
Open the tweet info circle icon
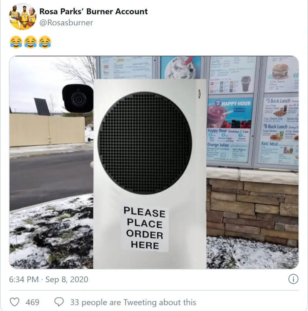point(293,279)
